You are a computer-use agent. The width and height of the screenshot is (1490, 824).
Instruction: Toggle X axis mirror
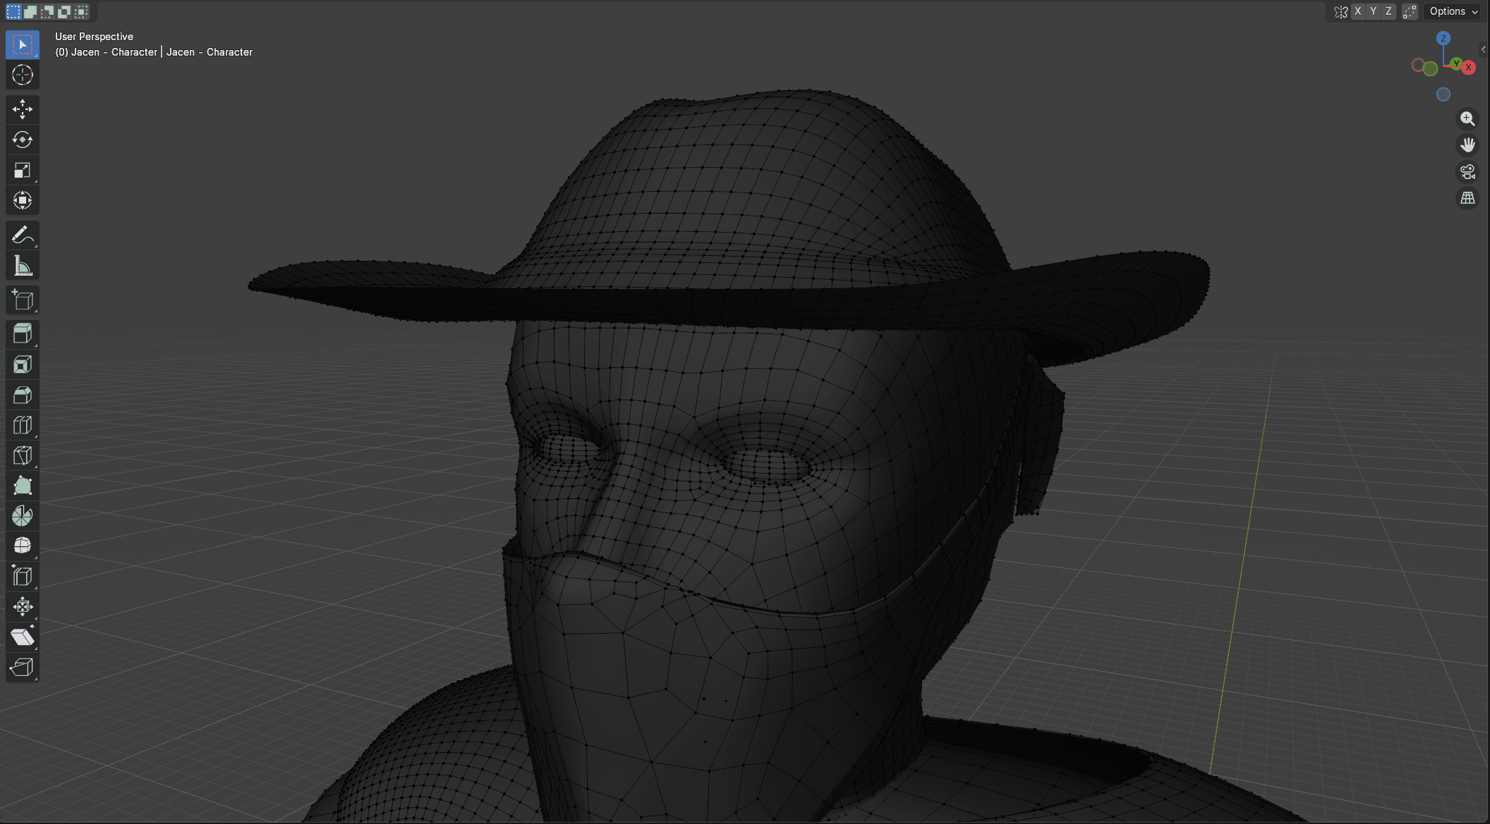1357,11
